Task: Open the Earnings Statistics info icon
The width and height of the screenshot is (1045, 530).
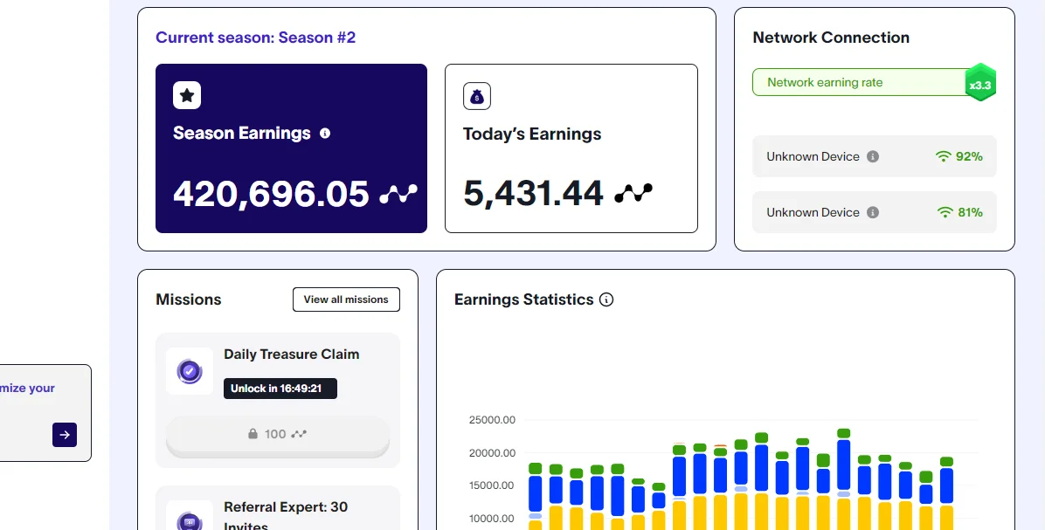Action: pyautogui.click(x=606, y=299)
